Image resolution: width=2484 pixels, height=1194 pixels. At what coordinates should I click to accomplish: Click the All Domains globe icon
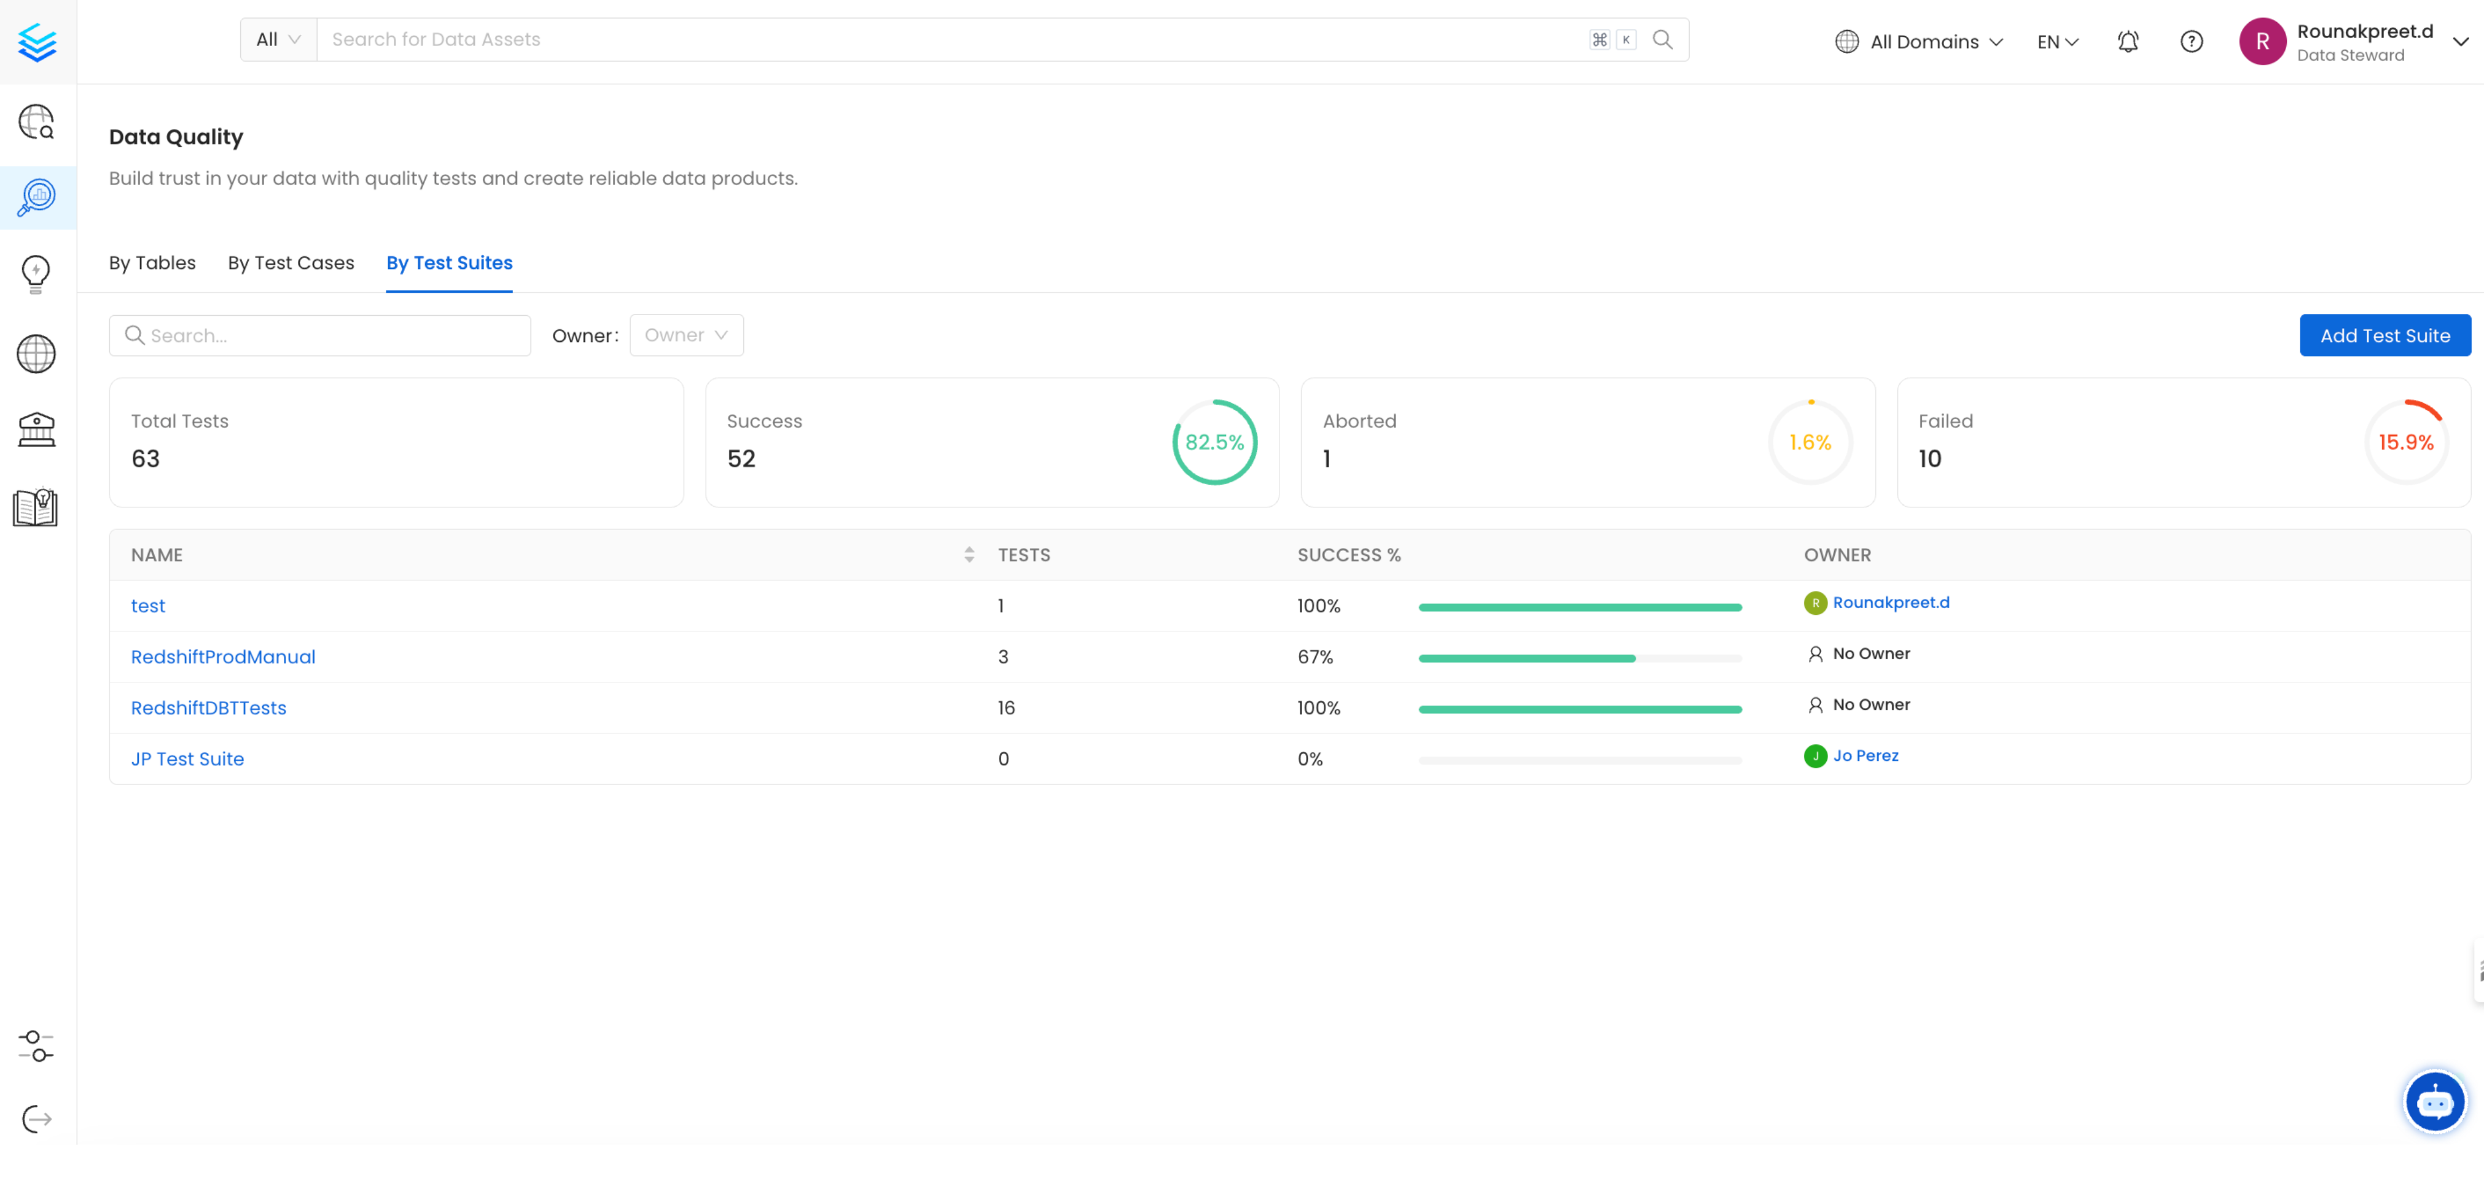[1846, 42]
